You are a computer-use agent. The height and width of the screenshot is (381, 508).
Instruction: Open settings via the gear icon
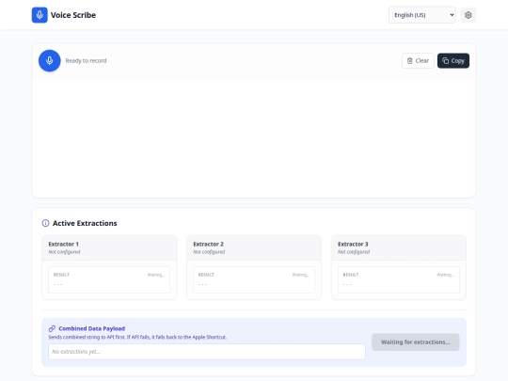click(x=468, y=15)
